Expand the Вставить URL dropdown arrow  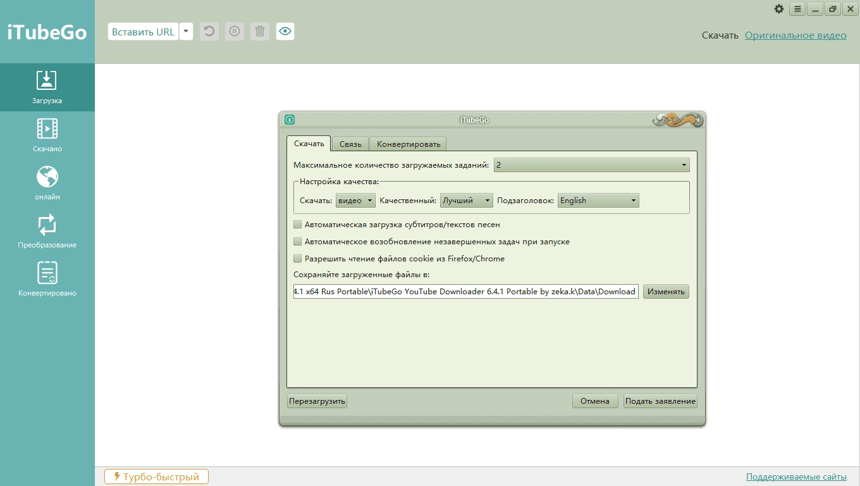187,32
